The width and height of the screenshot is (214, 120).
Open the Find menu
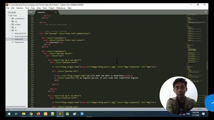(27, 8)
